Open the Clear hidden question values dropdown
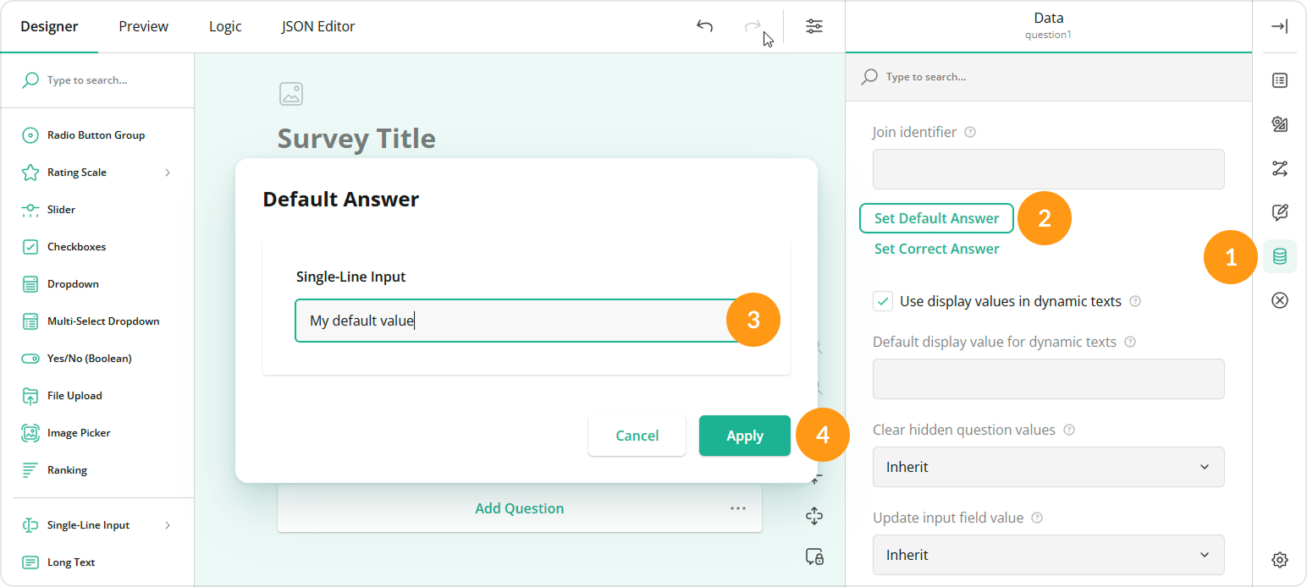This screenshot has width=1307, height=587. click(x=1048, y=467)
